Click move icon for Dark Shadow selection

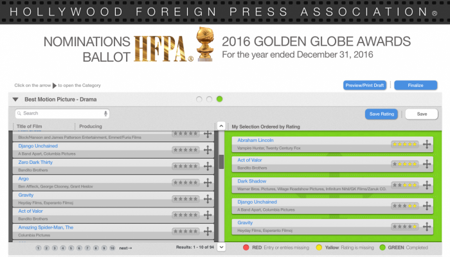[x=427, y=185]
